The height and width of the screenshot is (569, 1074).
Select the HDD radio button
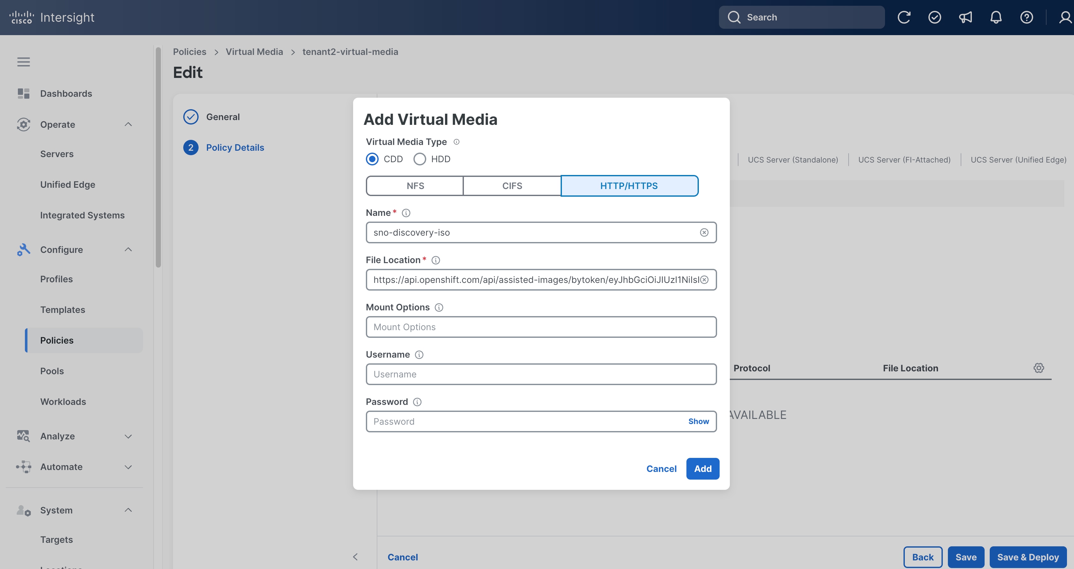[x=420, y=159]
